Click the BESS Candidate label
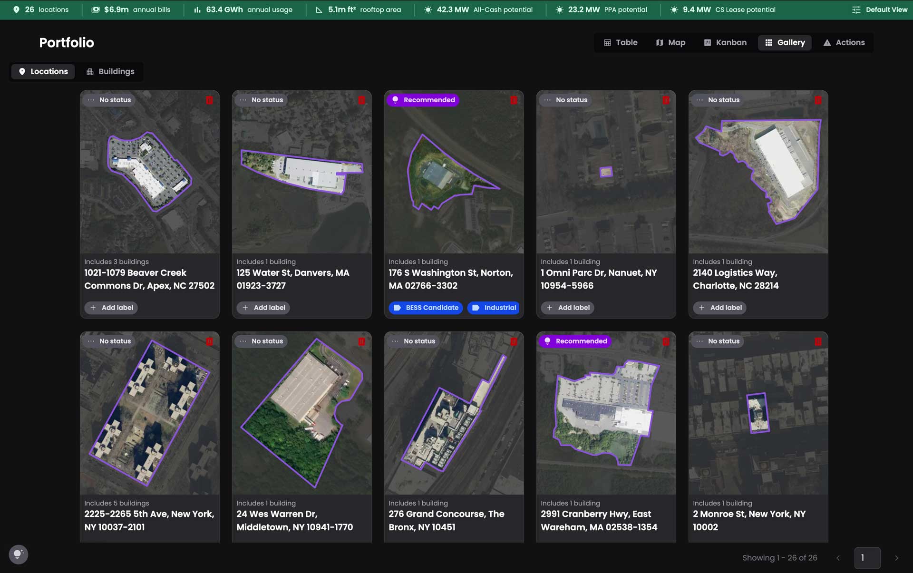The width and height of the screenshot is (913, 573). 426,308
